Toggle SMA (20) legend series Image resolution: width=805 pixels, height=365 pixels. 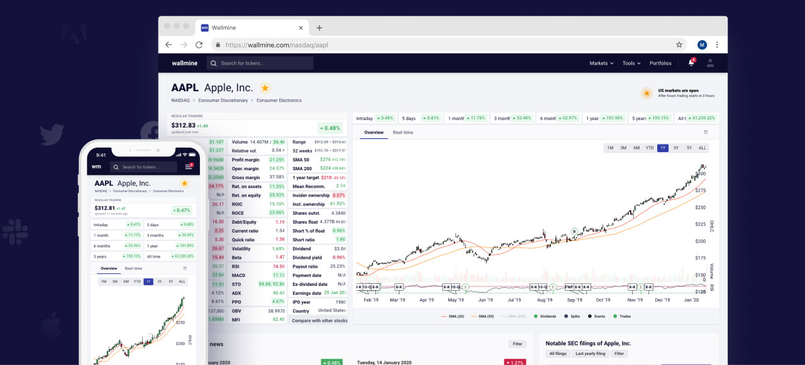coord(453,316)
